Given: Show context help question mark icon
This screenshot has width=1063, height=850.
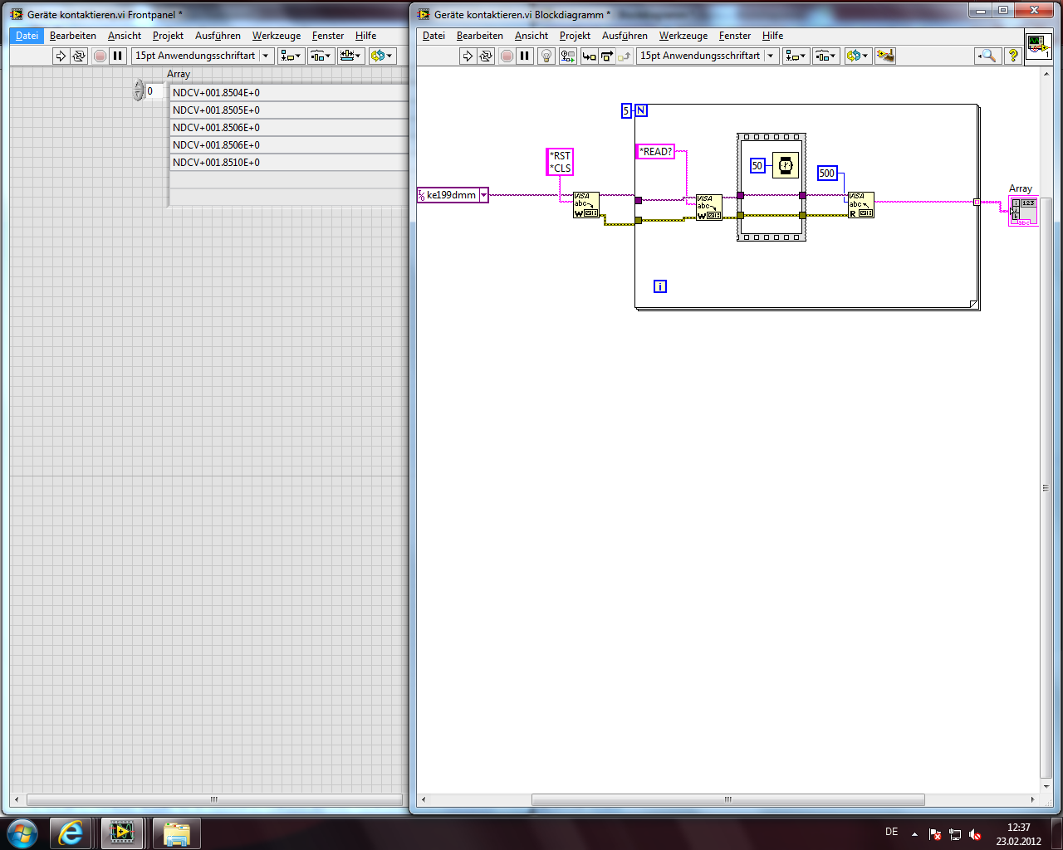Looking at the screenshot, I should pos(1013,56).
